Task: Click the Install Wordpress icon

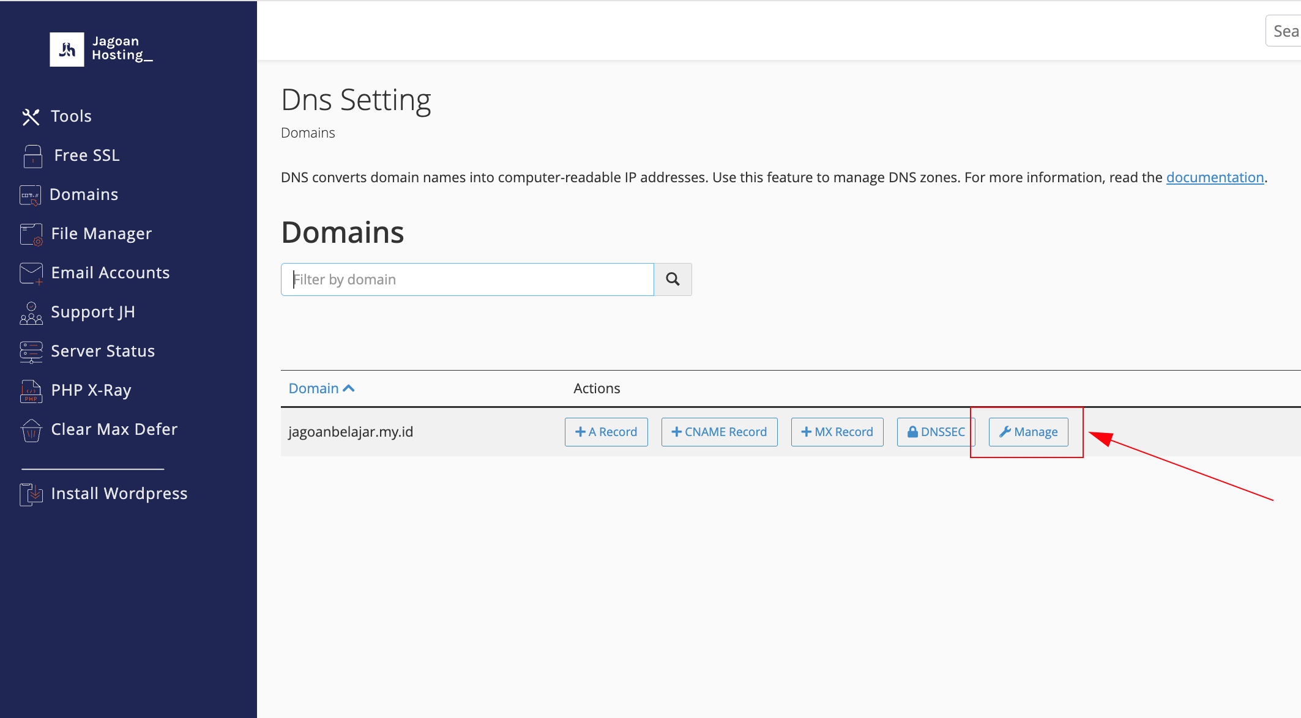Action: (31, 494)
